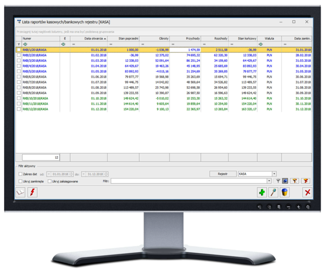Open the filter builder funnel icon
This screenshot has width=327, height=271.
click(295, 181)
